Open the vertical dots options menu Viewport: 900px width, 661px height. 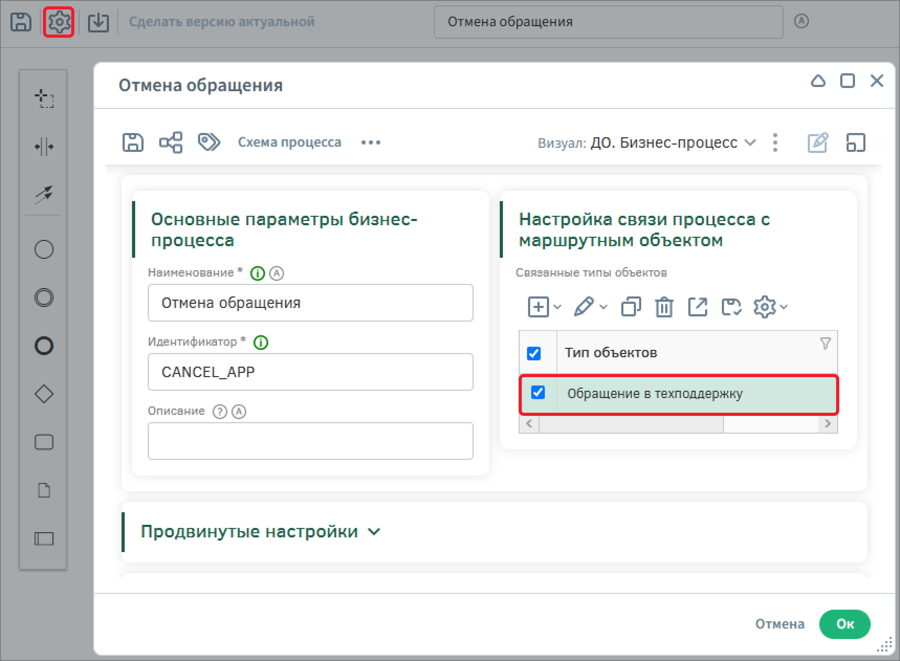[775, 142]
